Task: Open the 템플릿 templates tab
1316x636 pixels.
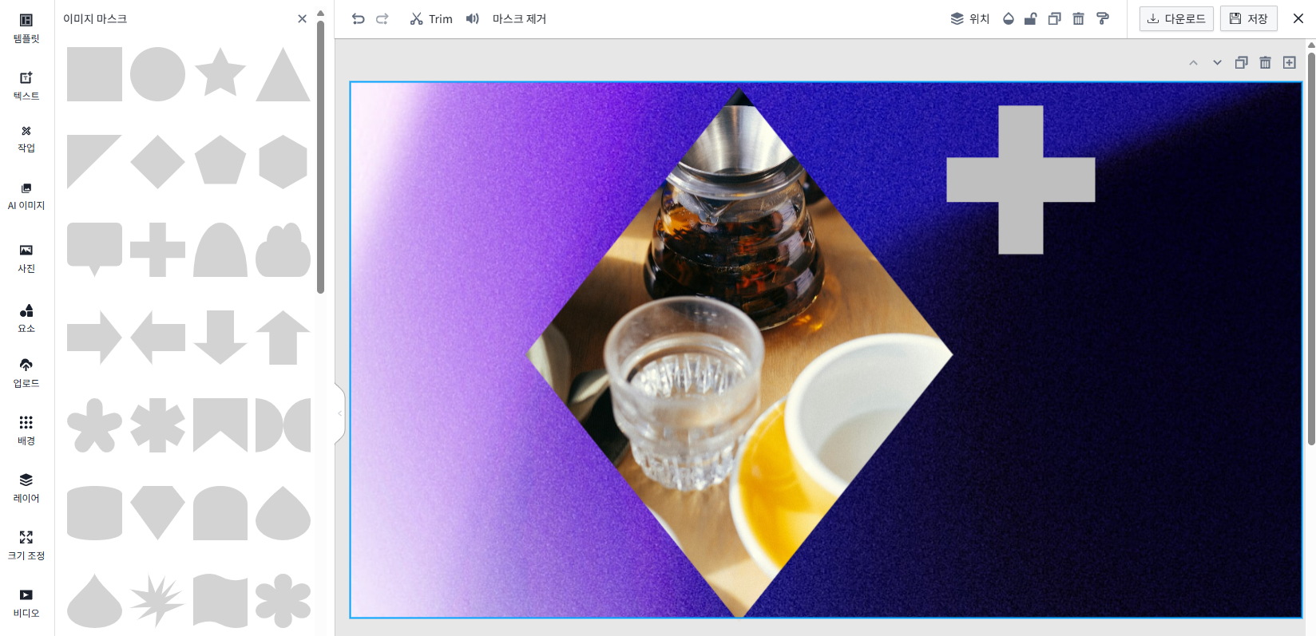Action: [x=26, y=28]
